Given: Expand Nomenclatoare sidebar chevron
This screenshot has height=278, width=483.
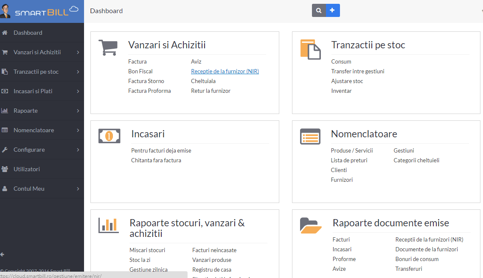Looking at the screenshot, I should (x=78, y=130).
